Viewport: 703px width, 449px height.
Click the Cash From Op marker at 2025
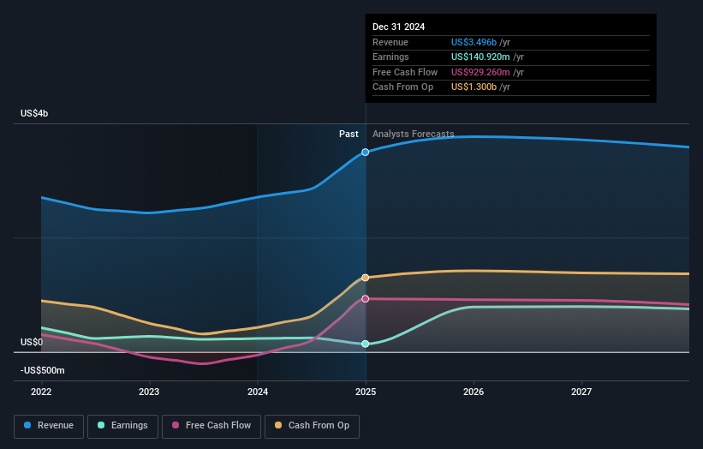pyautogui.click(x=366, y=278)
